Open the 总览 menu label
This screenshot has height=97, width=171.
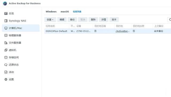pyautogui.click(x=11, y=13)
